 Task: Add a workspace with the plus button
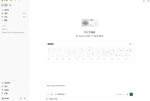(x=25, y=26)
